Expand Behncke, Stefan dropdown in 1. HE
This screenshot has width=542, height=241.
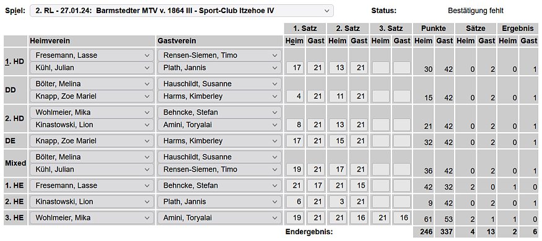(219, 186)
